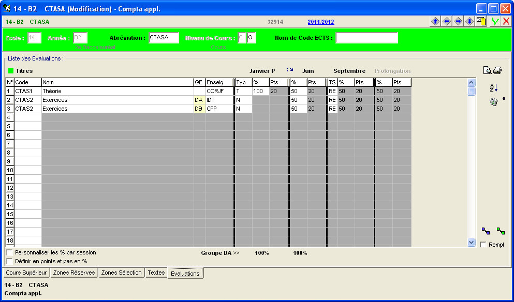Viewport: 514px width, 302px height.
Task: Click the evaluations list scrollbar thumb
Action: (x=472, y=91)
